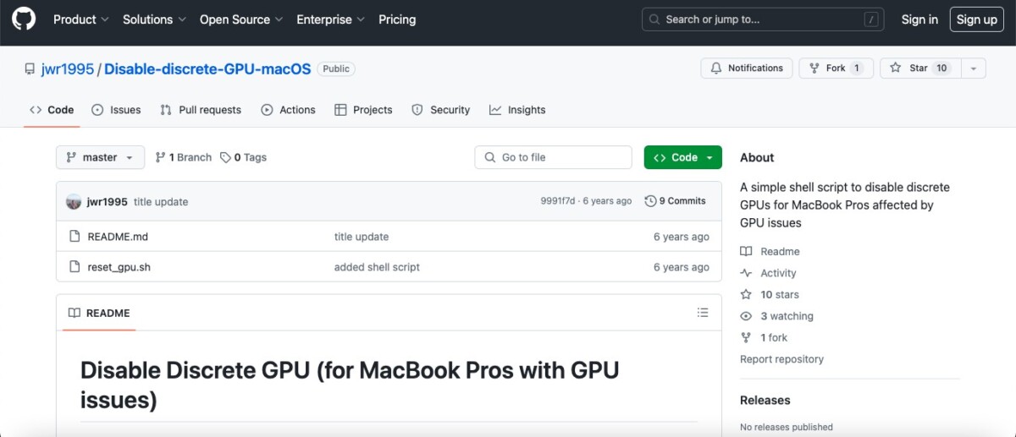View the 0 Tags link
1016x437 pixels.
(243, 157)
